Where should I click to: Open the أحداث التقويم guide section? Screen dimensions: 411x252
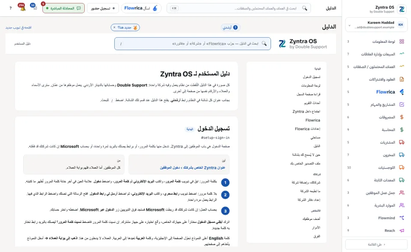coord(312,103)
